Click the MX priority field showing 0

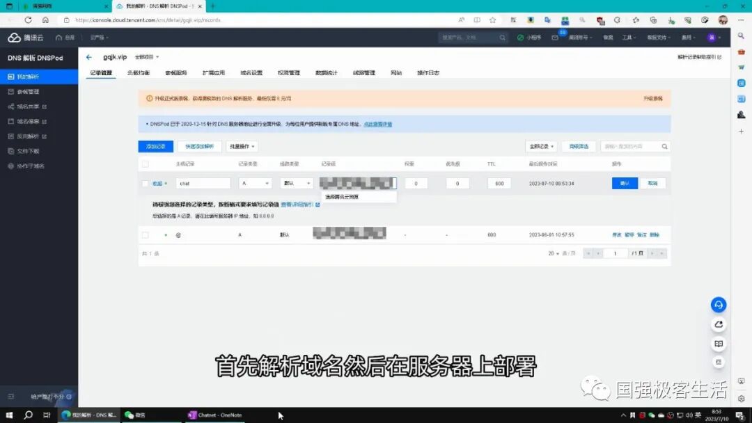(457, 184)
